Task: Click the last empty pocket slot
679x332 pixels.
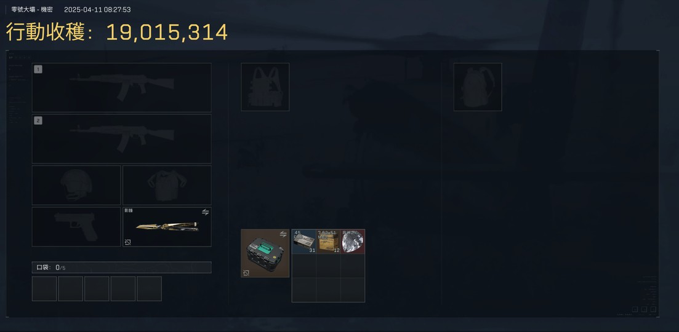Action: 149,289
